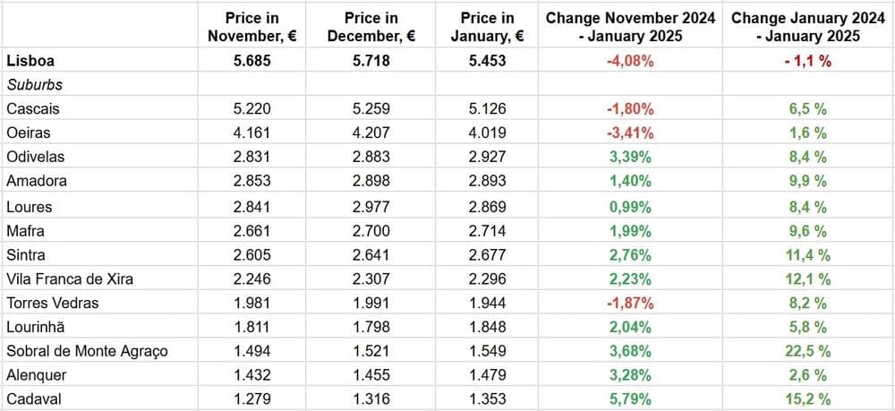Image resolution: width=895 pixels, height=411 pixels.
Task: Click Sobral de Monte Agraço's 22,5 % value
Action: pos(807,350)
